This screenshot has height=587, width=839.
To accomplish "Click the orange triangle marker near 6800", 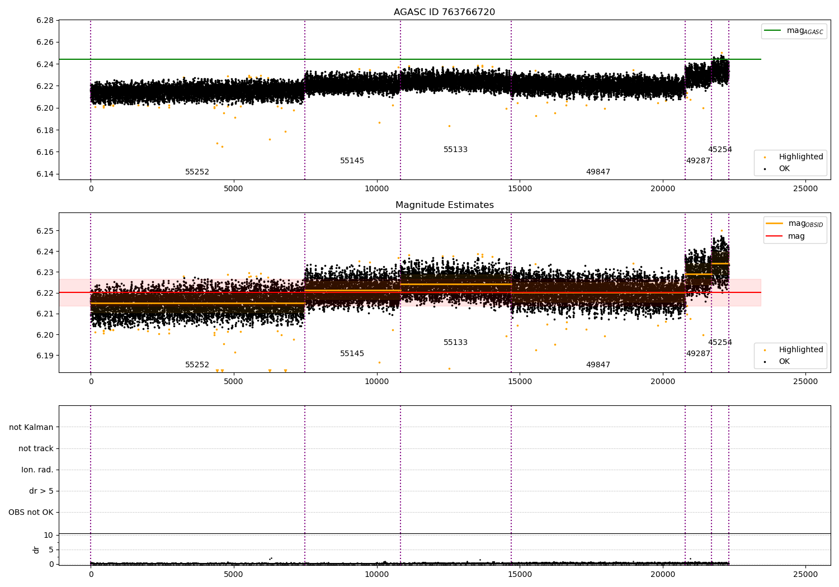I will point(285,371).
